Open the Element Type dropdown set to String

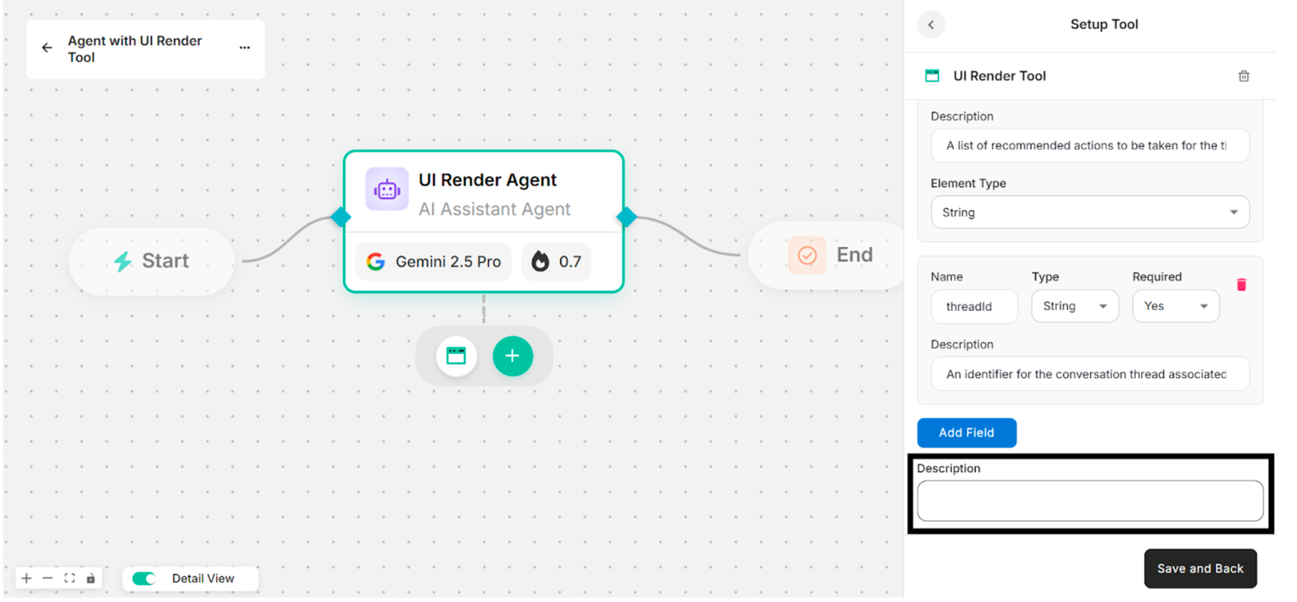[x=1090, y=213]
